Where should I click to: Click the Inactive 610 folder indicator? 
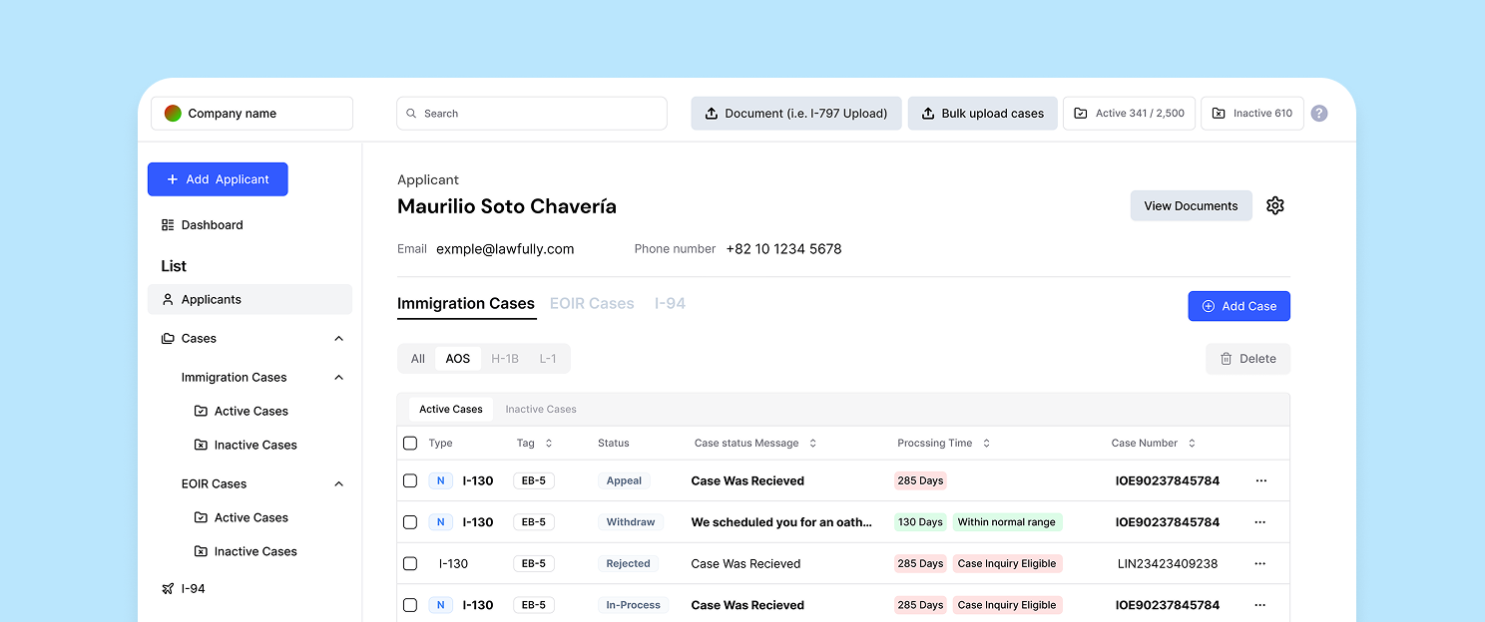[x=1251, y=114]
